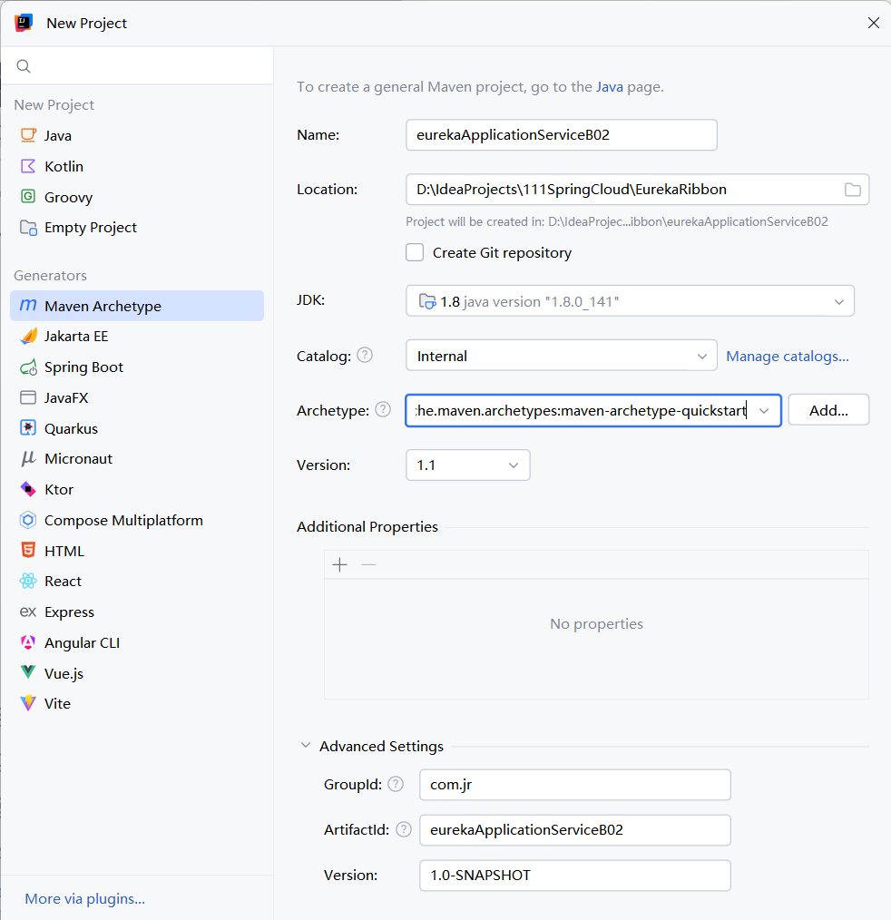Click the Add... archetype button

[828, 410]
